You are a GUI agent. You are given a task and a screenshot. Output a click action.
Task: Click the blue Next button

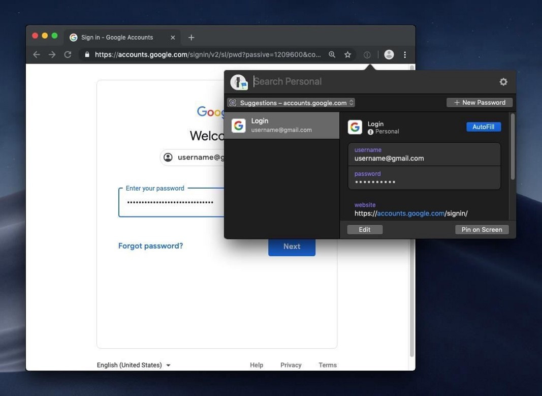click(x=292, y=247)
